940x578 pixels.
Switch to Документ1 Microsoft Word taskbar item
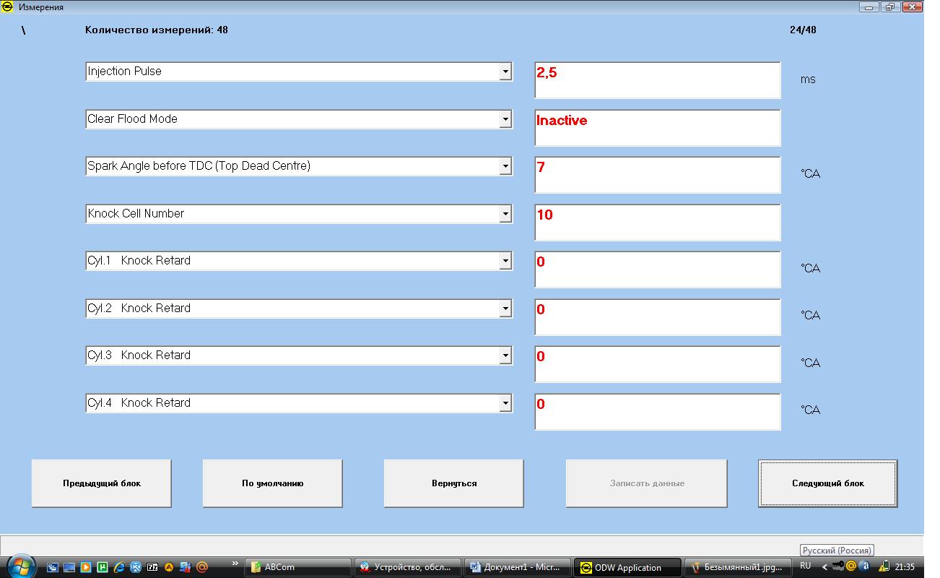click(517, 567)
